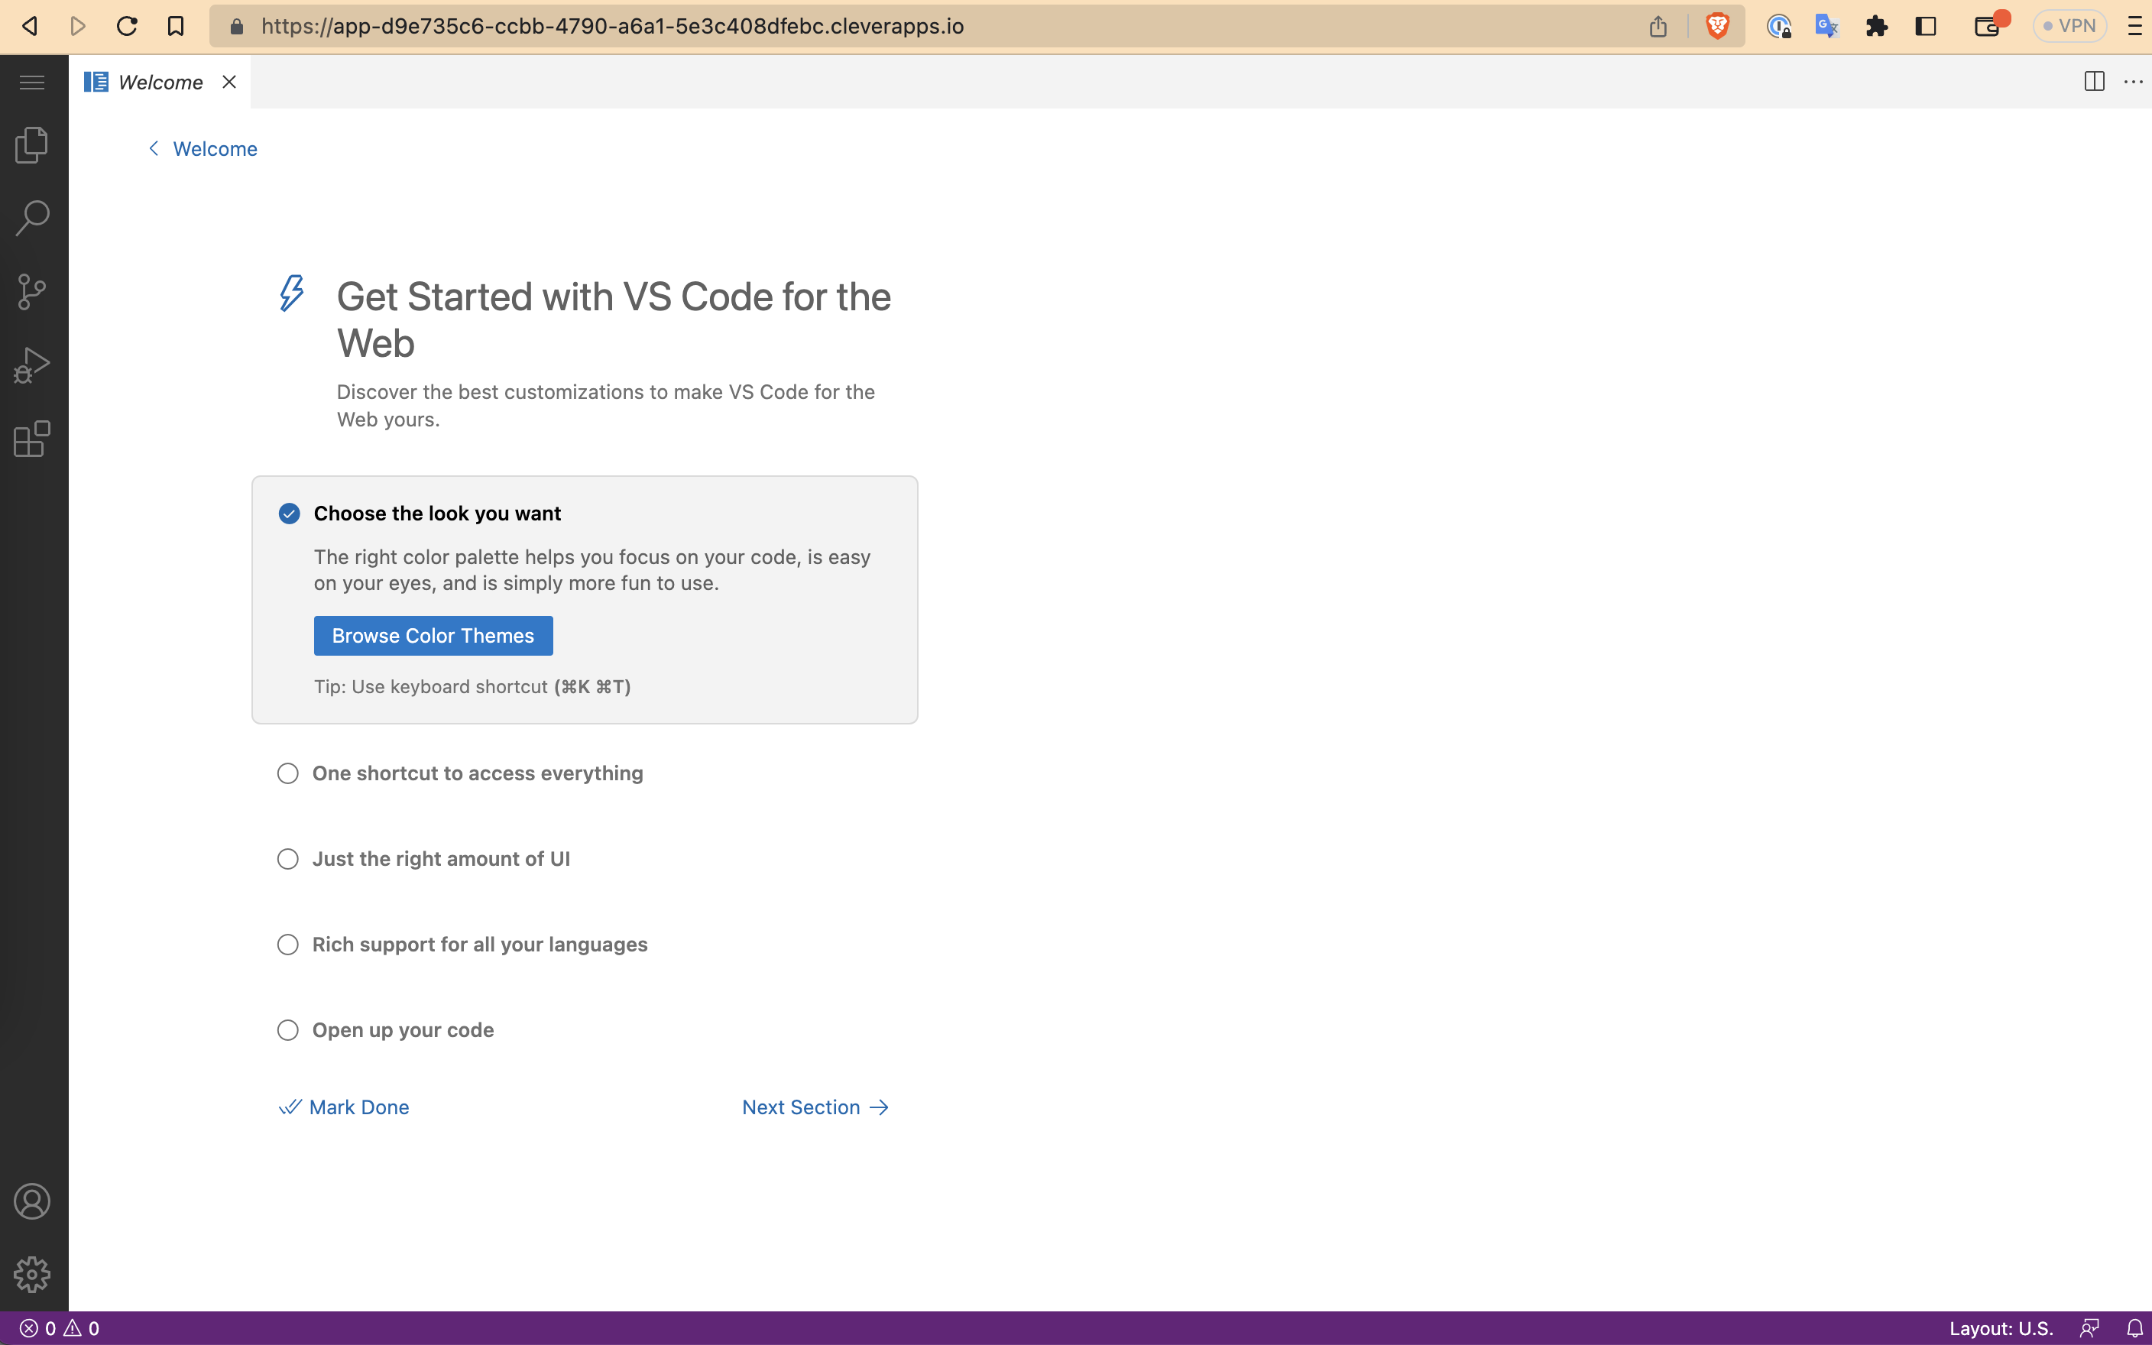Image resolution: width=2152 pixels, height=1345 pixels.
Task: Open editor More Actions ellipsis menu
Action: [x=2134, y=82]
